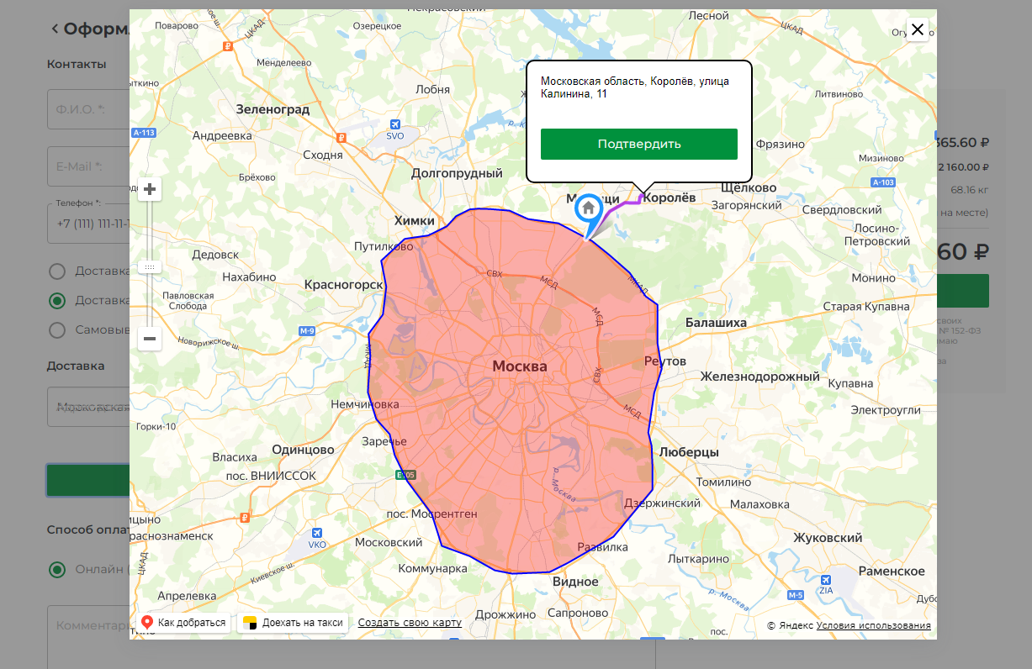Click the Одинцово label on the map

point(304,450)
